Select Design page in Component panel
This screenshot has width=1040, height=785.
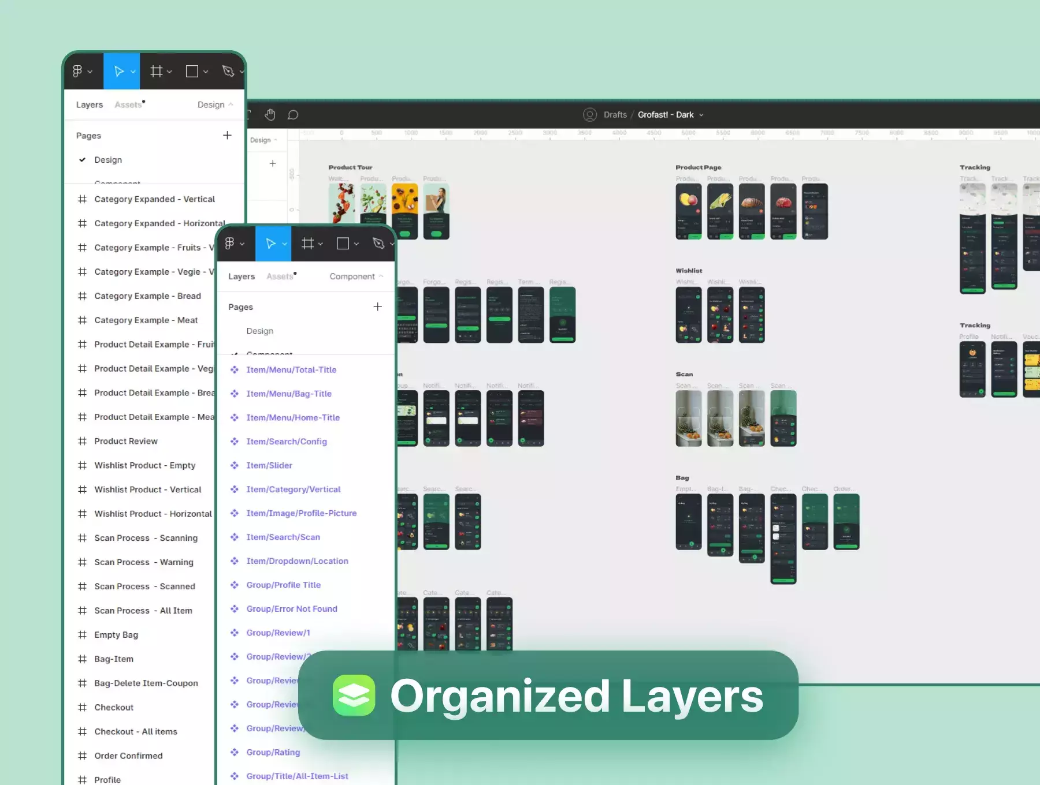(259, 331)
